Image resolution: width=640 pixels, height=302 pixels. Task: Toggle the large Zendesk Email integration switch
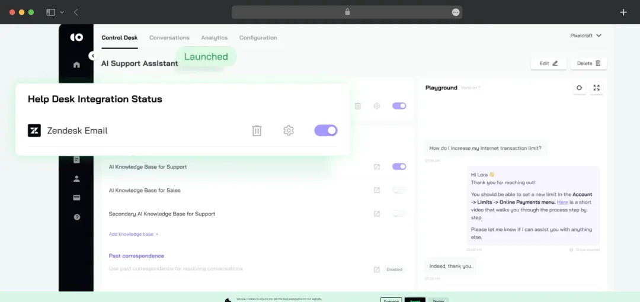pos(326,131)
